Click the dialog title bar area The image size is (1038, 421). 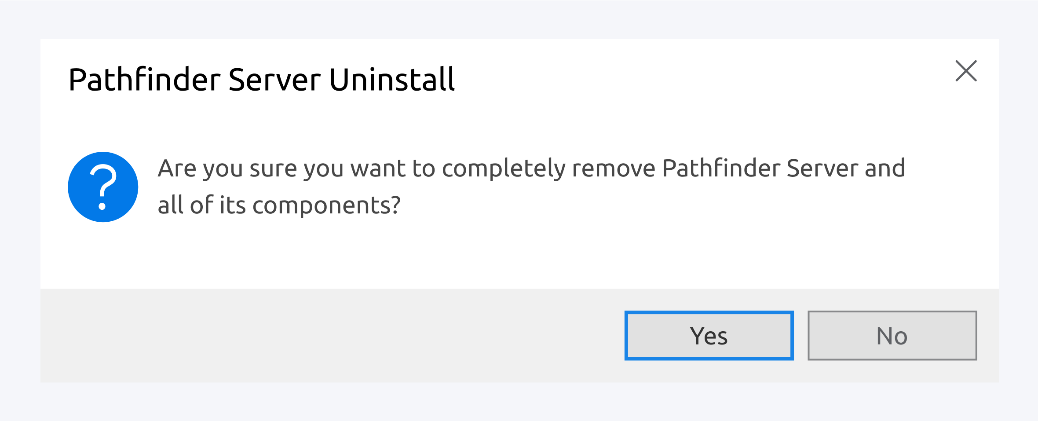pos(660,79)
